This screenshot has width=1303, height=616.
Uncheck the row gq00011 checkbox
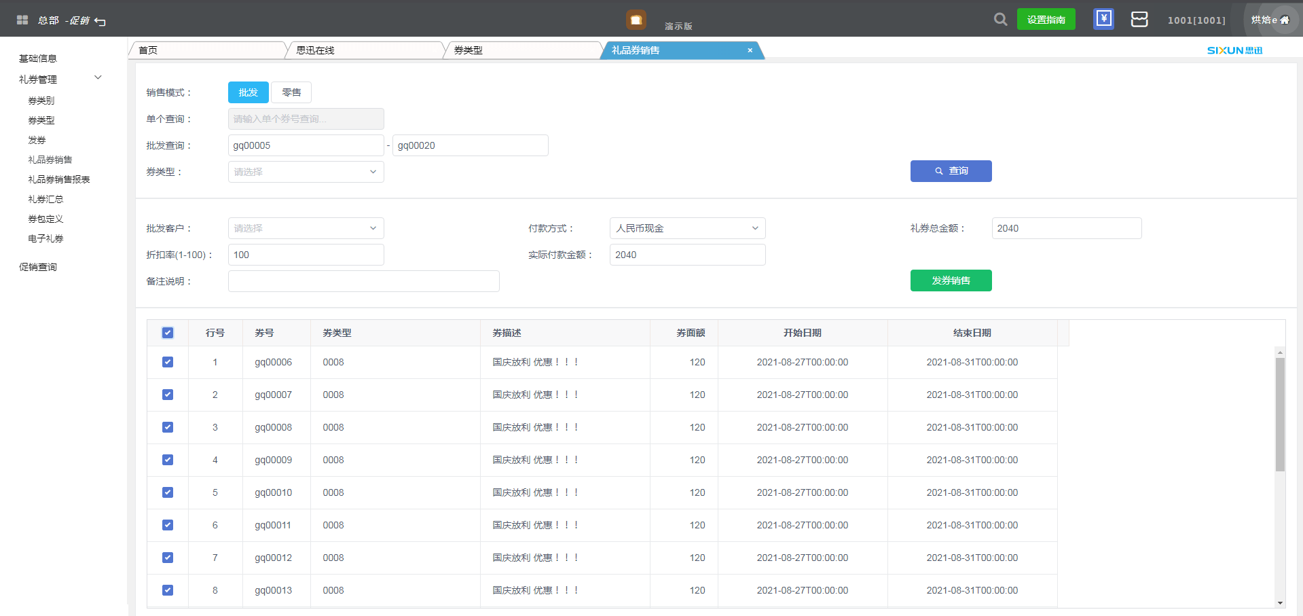pyautogui.click(x=168, y=525)
